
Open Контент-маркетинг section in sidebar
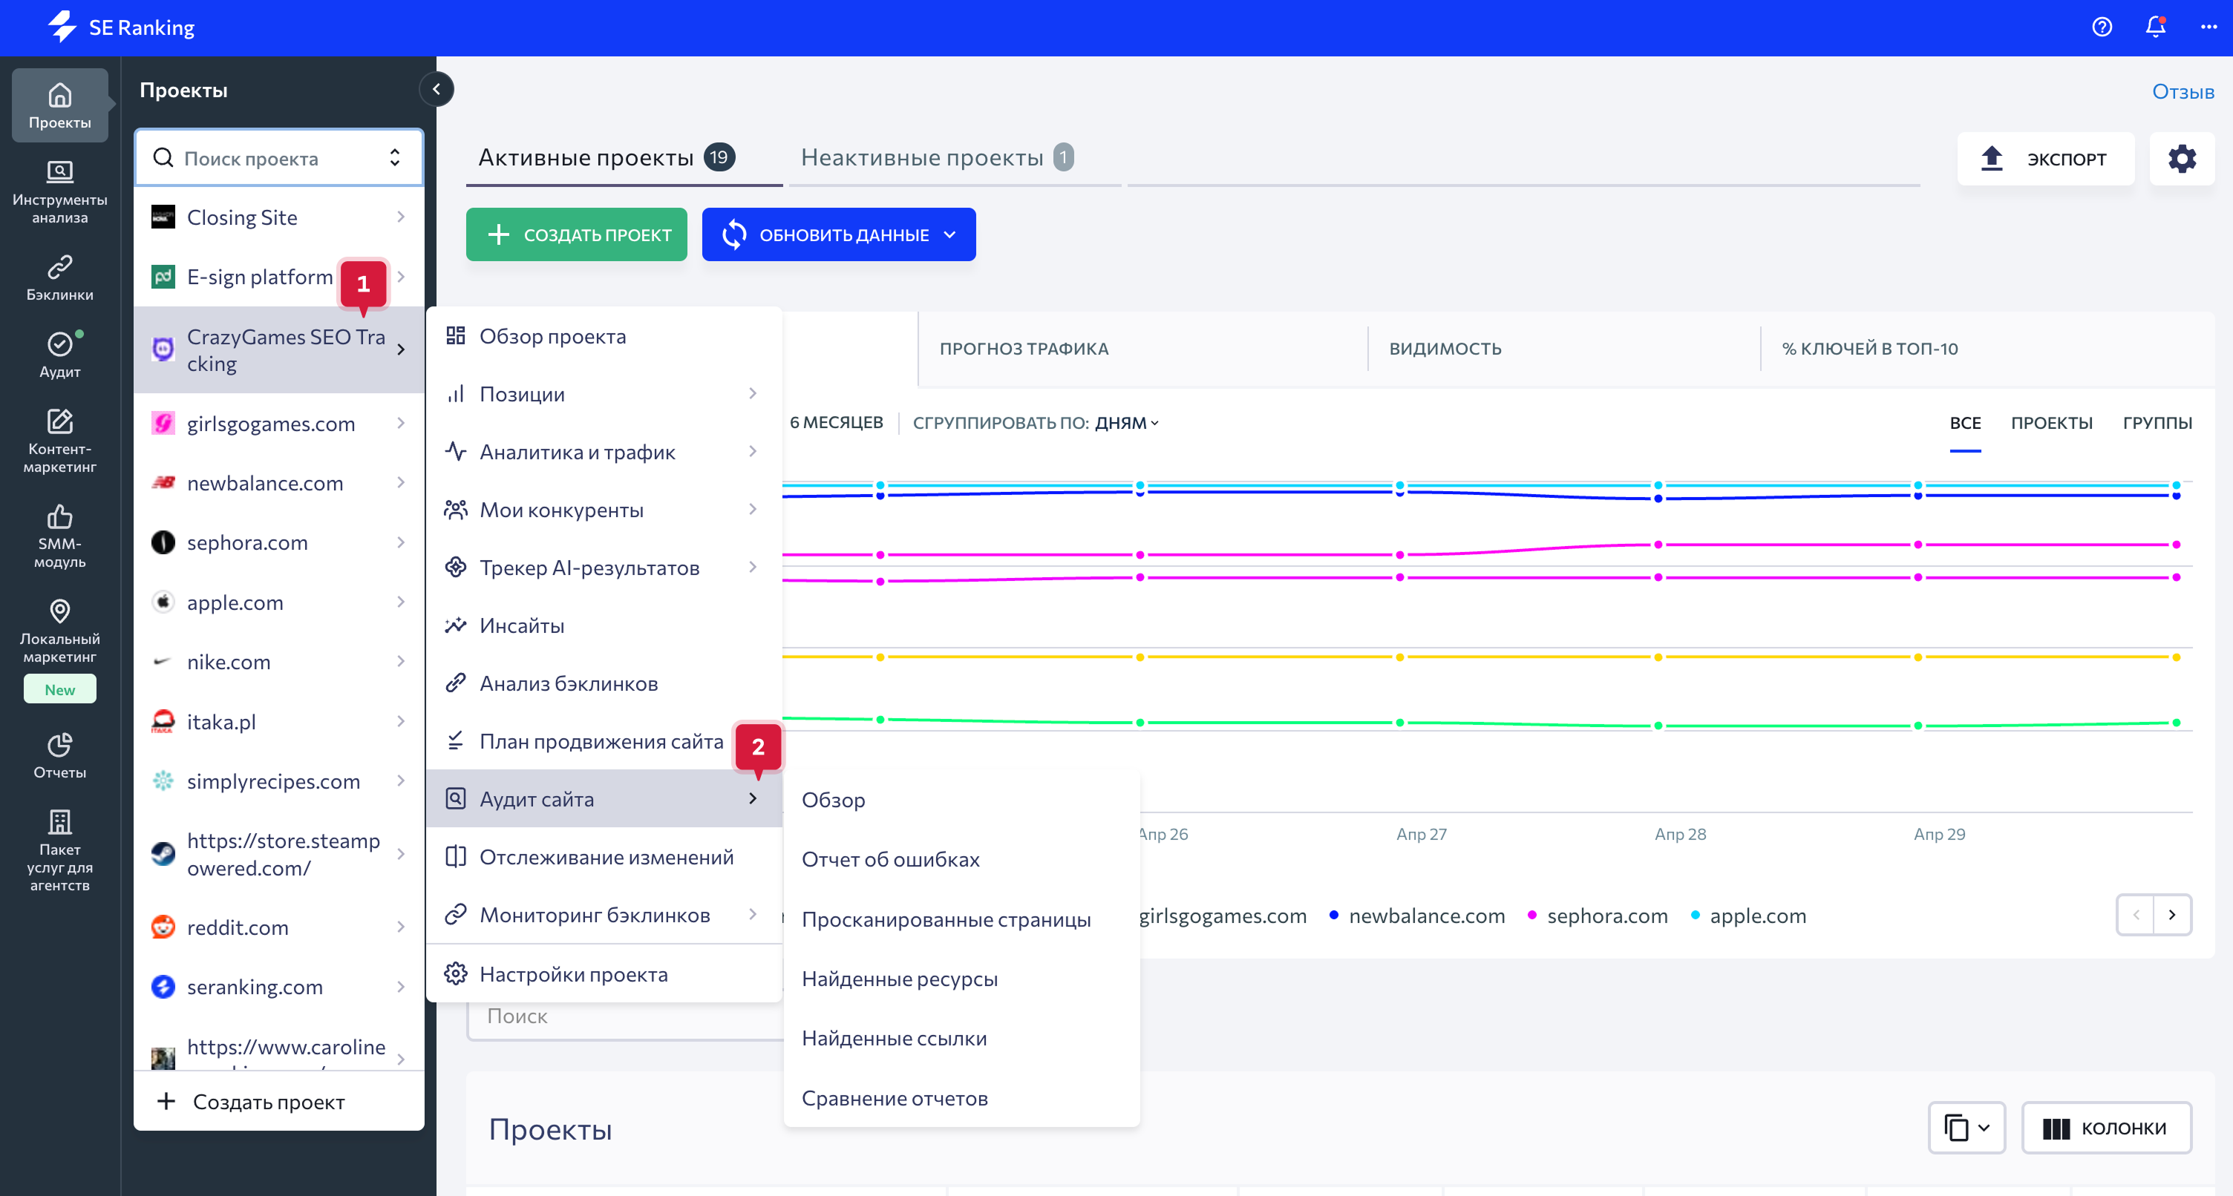(x=60, y=441)
